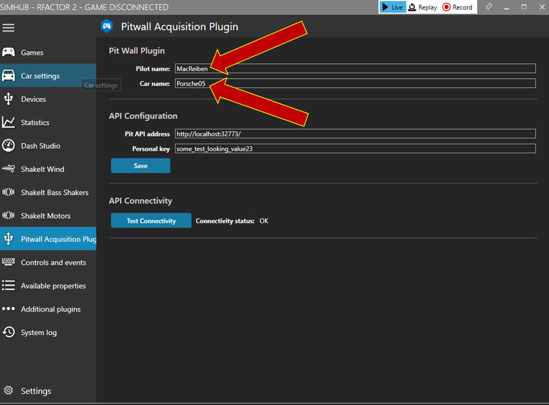
Task: Click the Available properties list icon
Action: pos(8,286)
